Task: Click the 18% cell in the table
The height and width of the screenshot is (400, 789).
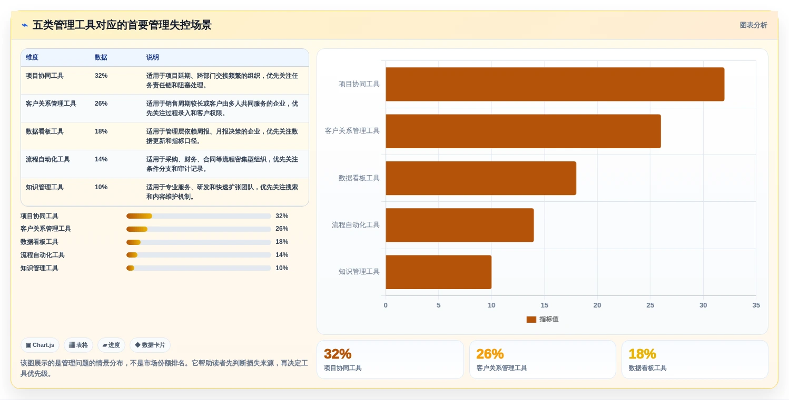Action: pos(101,131)
